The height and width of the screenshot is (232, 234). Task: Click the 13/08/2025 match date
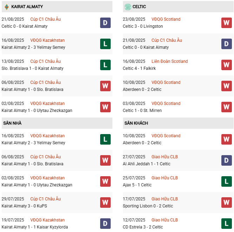click(x=13, y=61)
